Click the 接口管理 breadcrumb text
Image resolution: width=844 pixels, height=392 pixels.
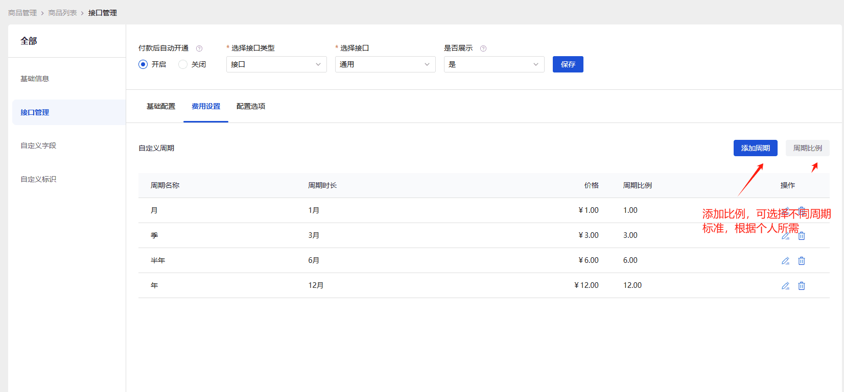pyautogui.click(x=103, y=13)
